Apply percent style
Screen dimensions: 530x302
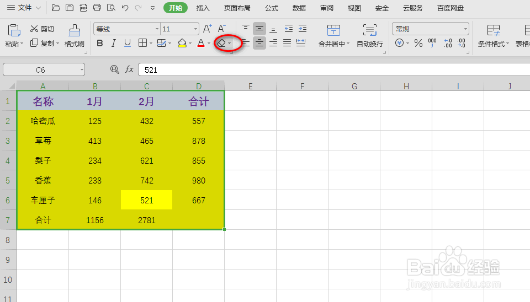(x=418, y=43)
